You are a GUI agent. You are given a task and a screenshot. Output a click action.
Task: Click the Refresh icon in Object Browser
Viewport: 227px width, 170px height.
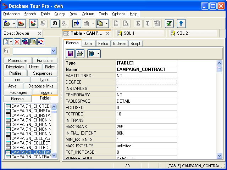[41, 42]
